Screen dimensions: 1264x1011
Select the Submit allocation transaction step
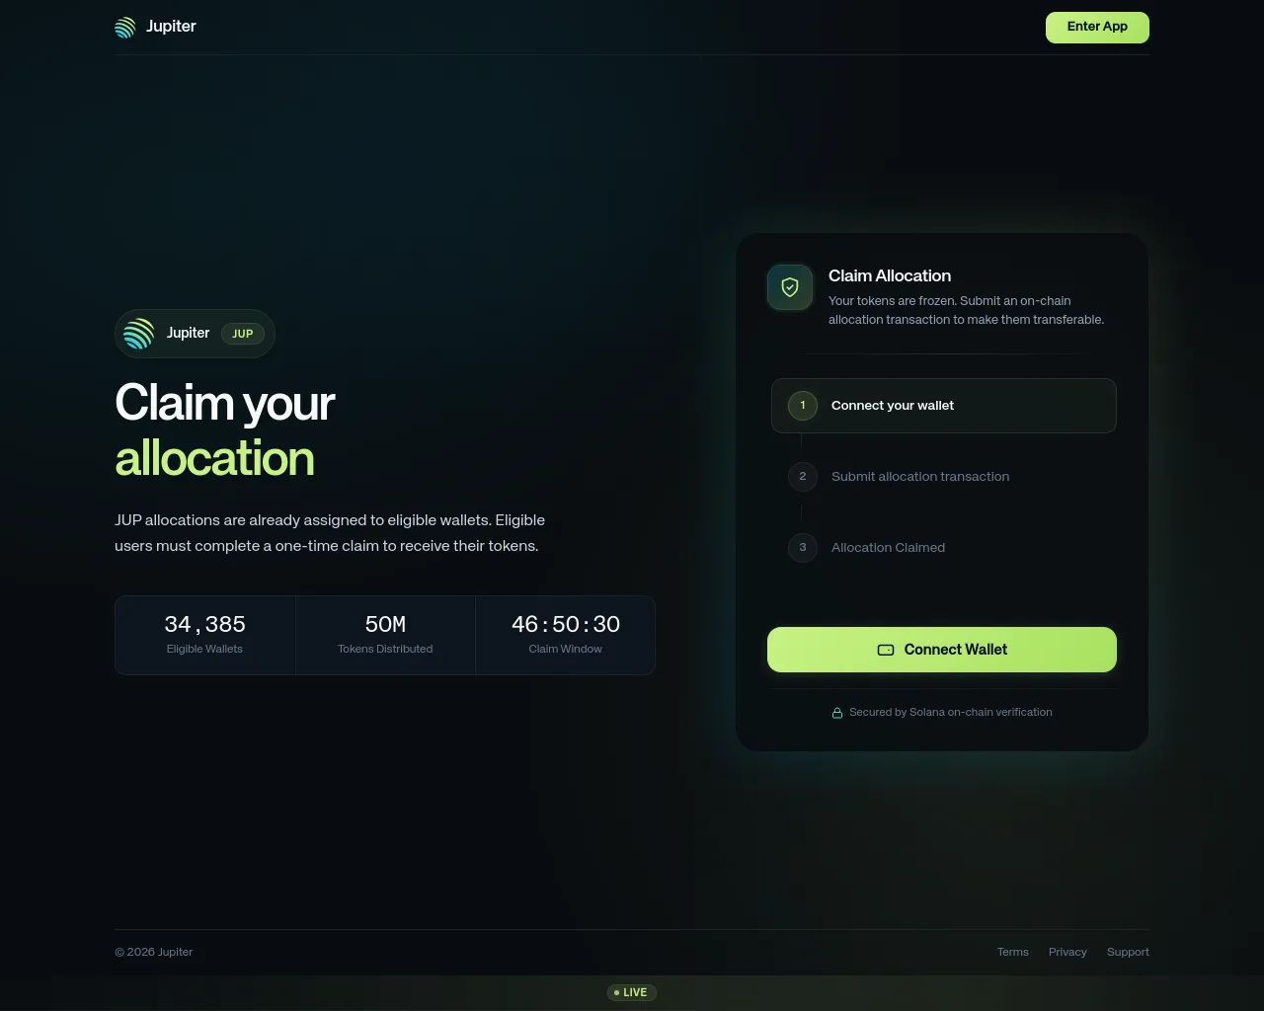[x=944, y=477]
